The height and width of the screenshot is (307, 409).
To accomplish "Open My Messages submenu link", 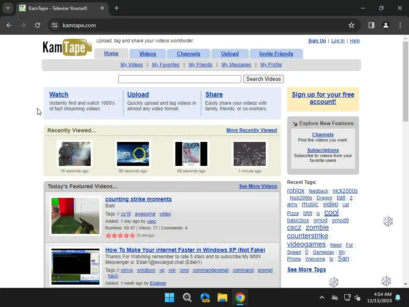I will (x=236, y=65).
